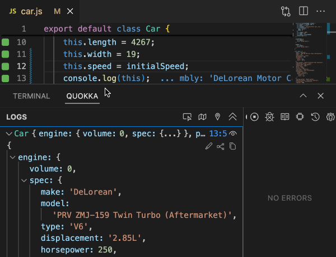Open the book documentation icon in Quokka toolbar

pos(285,117)
